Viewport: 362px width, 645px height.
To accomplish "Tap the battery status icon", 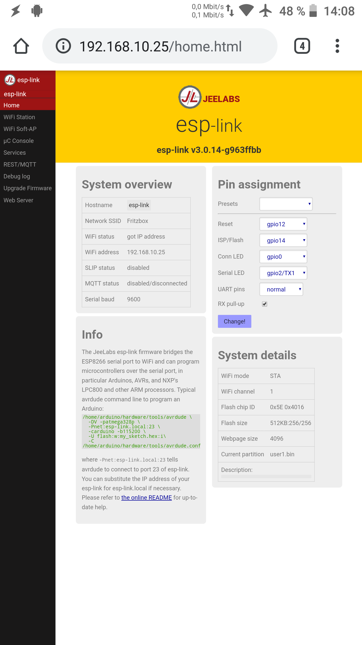I will pyautogui.click(x=313, y=11).
